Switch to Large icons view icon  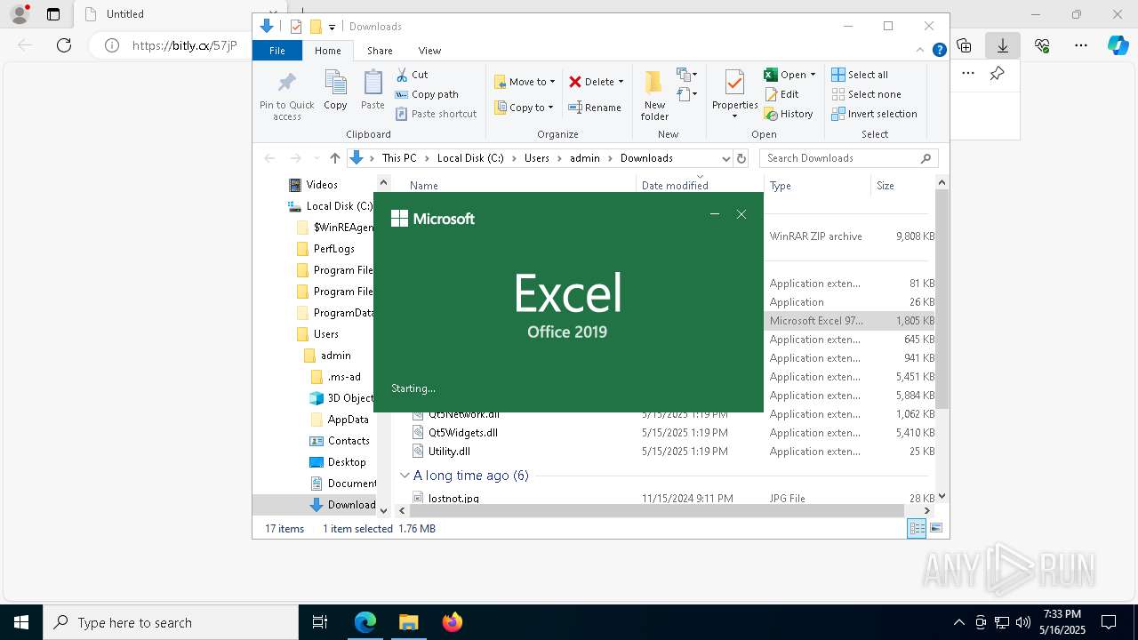(x=935, y=529)
